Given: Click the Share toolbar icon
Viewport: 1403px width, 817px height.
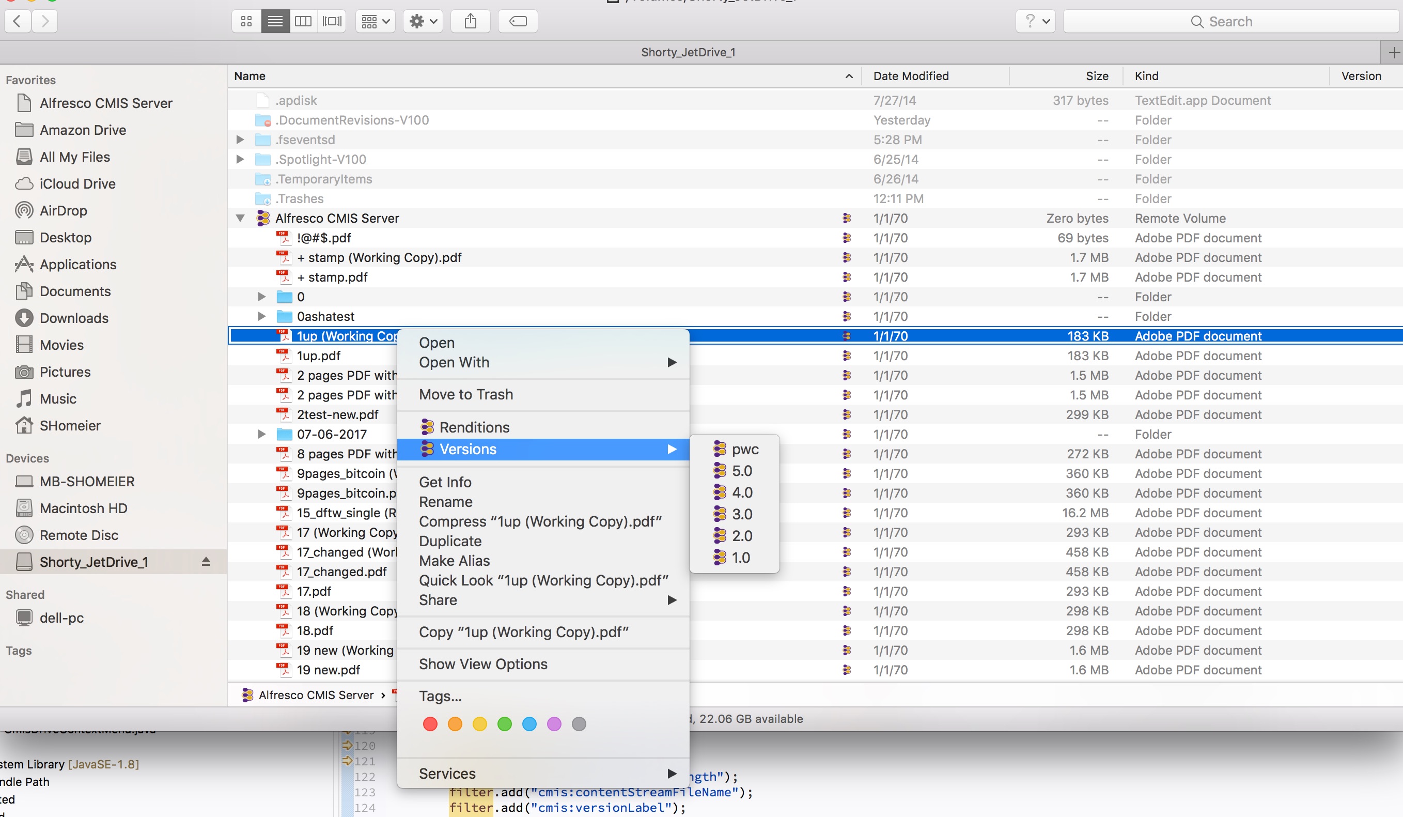Looking at the screenshot, I should click(471, 21).
